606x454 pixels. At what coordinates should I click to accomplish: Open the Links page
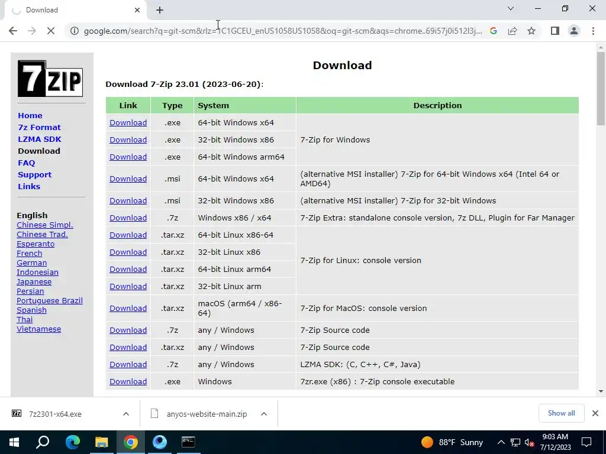click(x=29, y=186)
